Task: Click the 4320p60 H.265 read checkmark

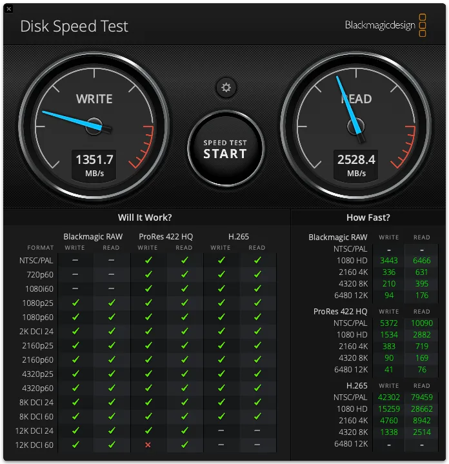Action: click(x=257, y=388)
